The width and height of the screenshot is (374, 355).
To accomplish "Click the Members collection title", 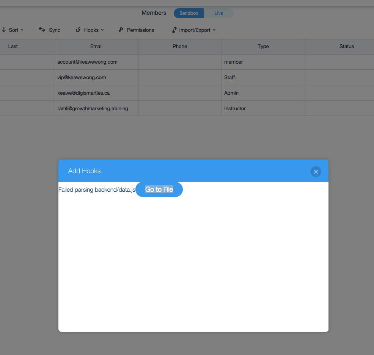I will 154,13.
